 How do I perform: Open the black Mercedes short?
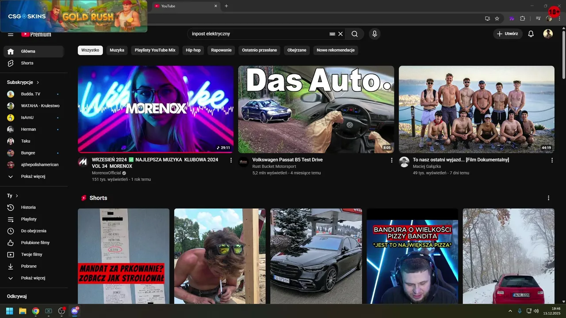pos(316,256)
